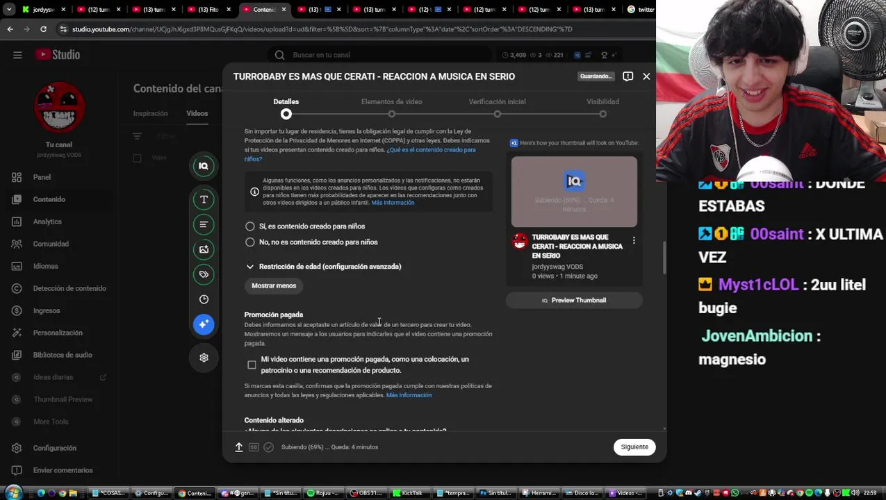Go to the Visibilidad step
The width and height of the screenshot is (886, 500).
coord(602,107)
